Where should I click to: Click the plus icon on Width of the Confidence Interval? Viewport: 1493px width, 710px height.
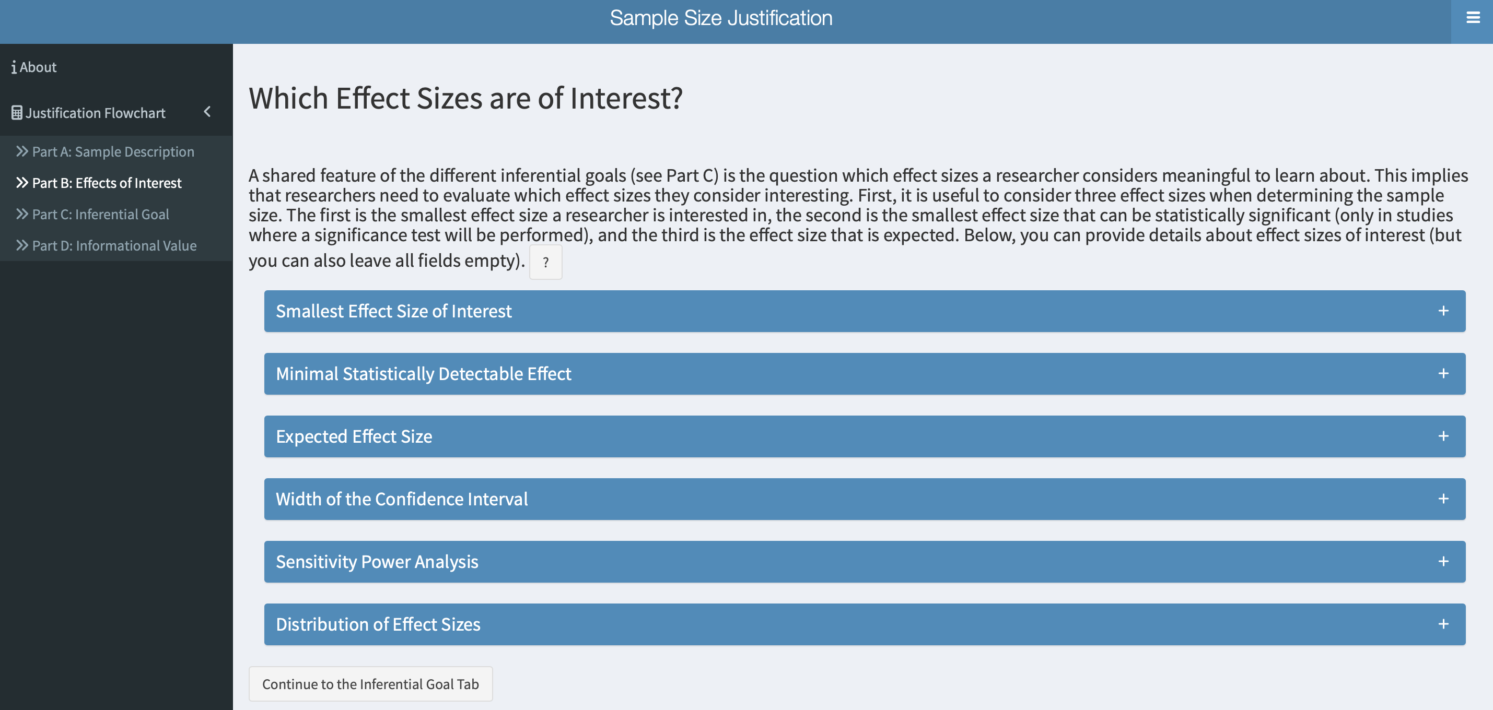pos(1443,499)
